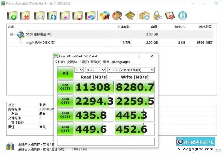Click the Seq write result 8280.7
The width and height of the screenshot is (223, 155).
(x=135, y=87)
